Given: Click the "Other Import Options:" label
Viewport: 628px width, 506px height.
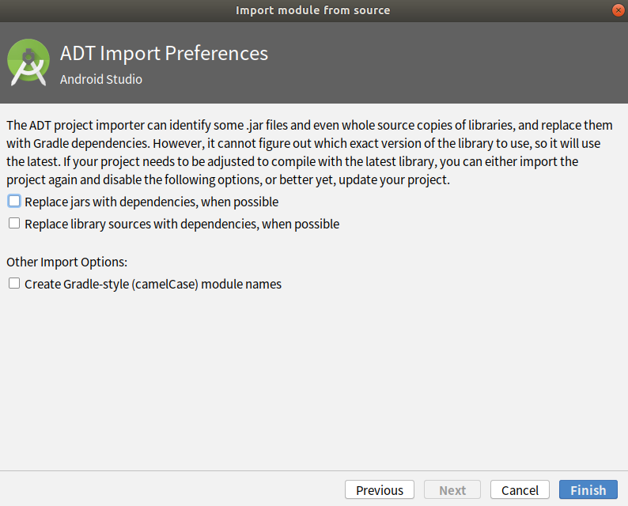Looking at the screenshot, I should pos(66,262).
